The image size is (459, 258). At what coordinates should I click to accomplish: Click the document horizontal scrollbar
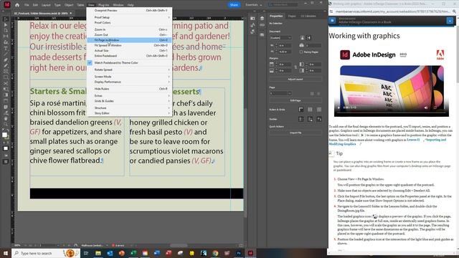click(x=179, y=245)
